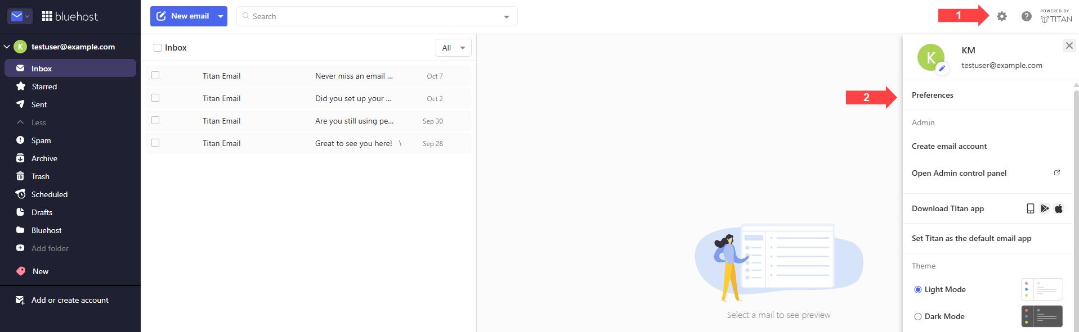Image resolution: width=1079 pixels, height=332 pixels.
Task: Open the Inbox folder
Action: click(x=70, y=68)
